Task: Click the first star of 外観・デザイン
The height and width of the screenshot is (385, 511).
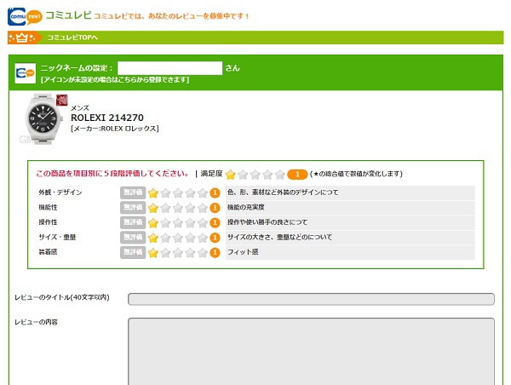Action: coord(153,192)
